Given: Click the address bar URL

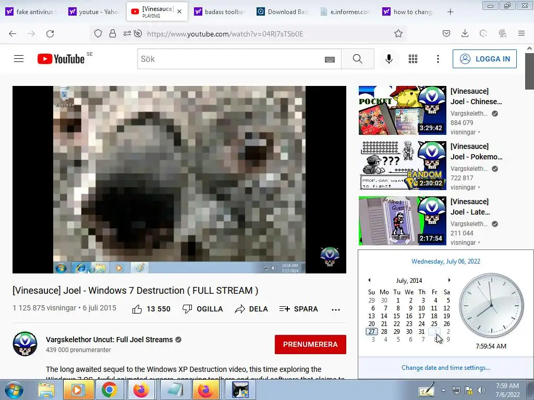Looking at the screenshot, I should coord(225,34).
